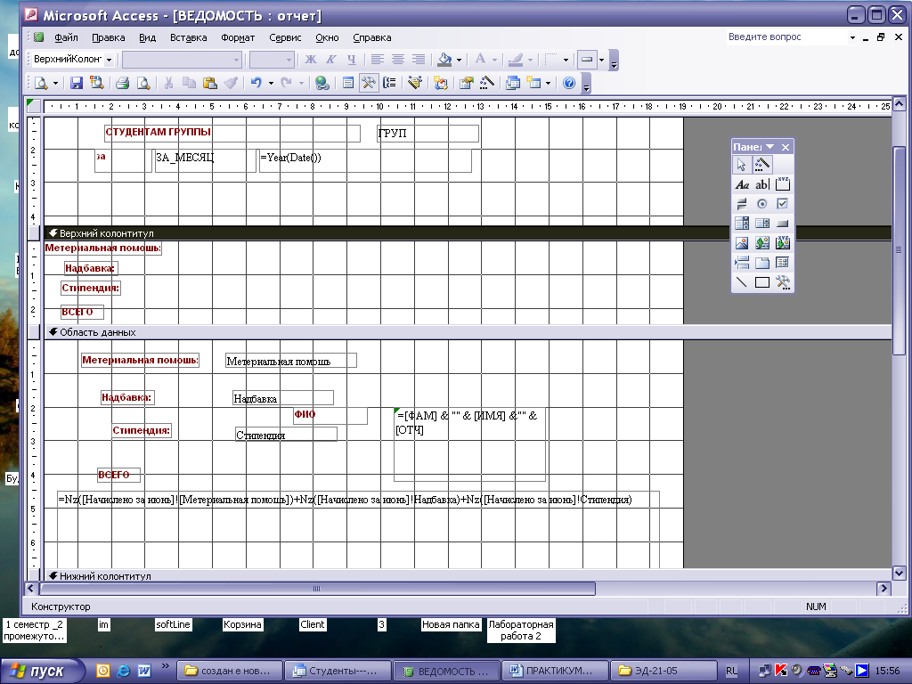This screenshot has height=684, width=912.
Task: Click the Help question mark icon
Action: 569,83
